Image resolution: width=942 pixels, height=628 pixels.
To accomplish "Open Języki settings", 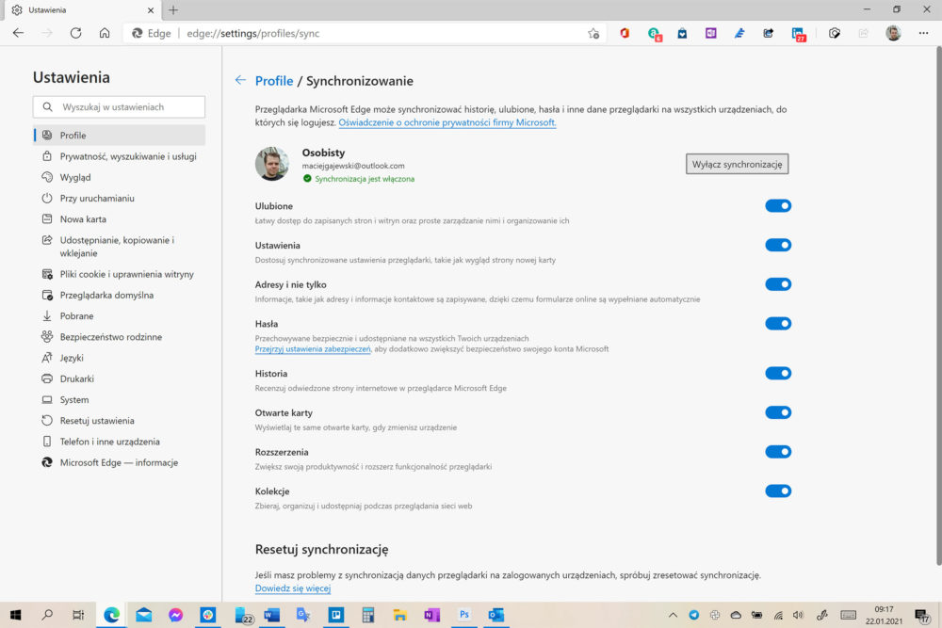I will point(119,358).
